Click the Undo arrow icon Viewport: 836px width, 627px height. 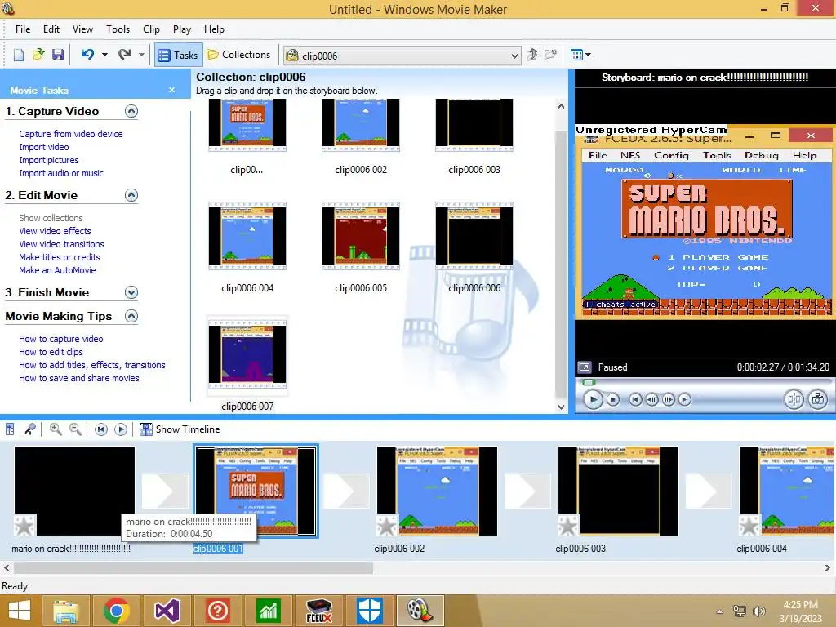pyautogui.click(x=87, y=55)
